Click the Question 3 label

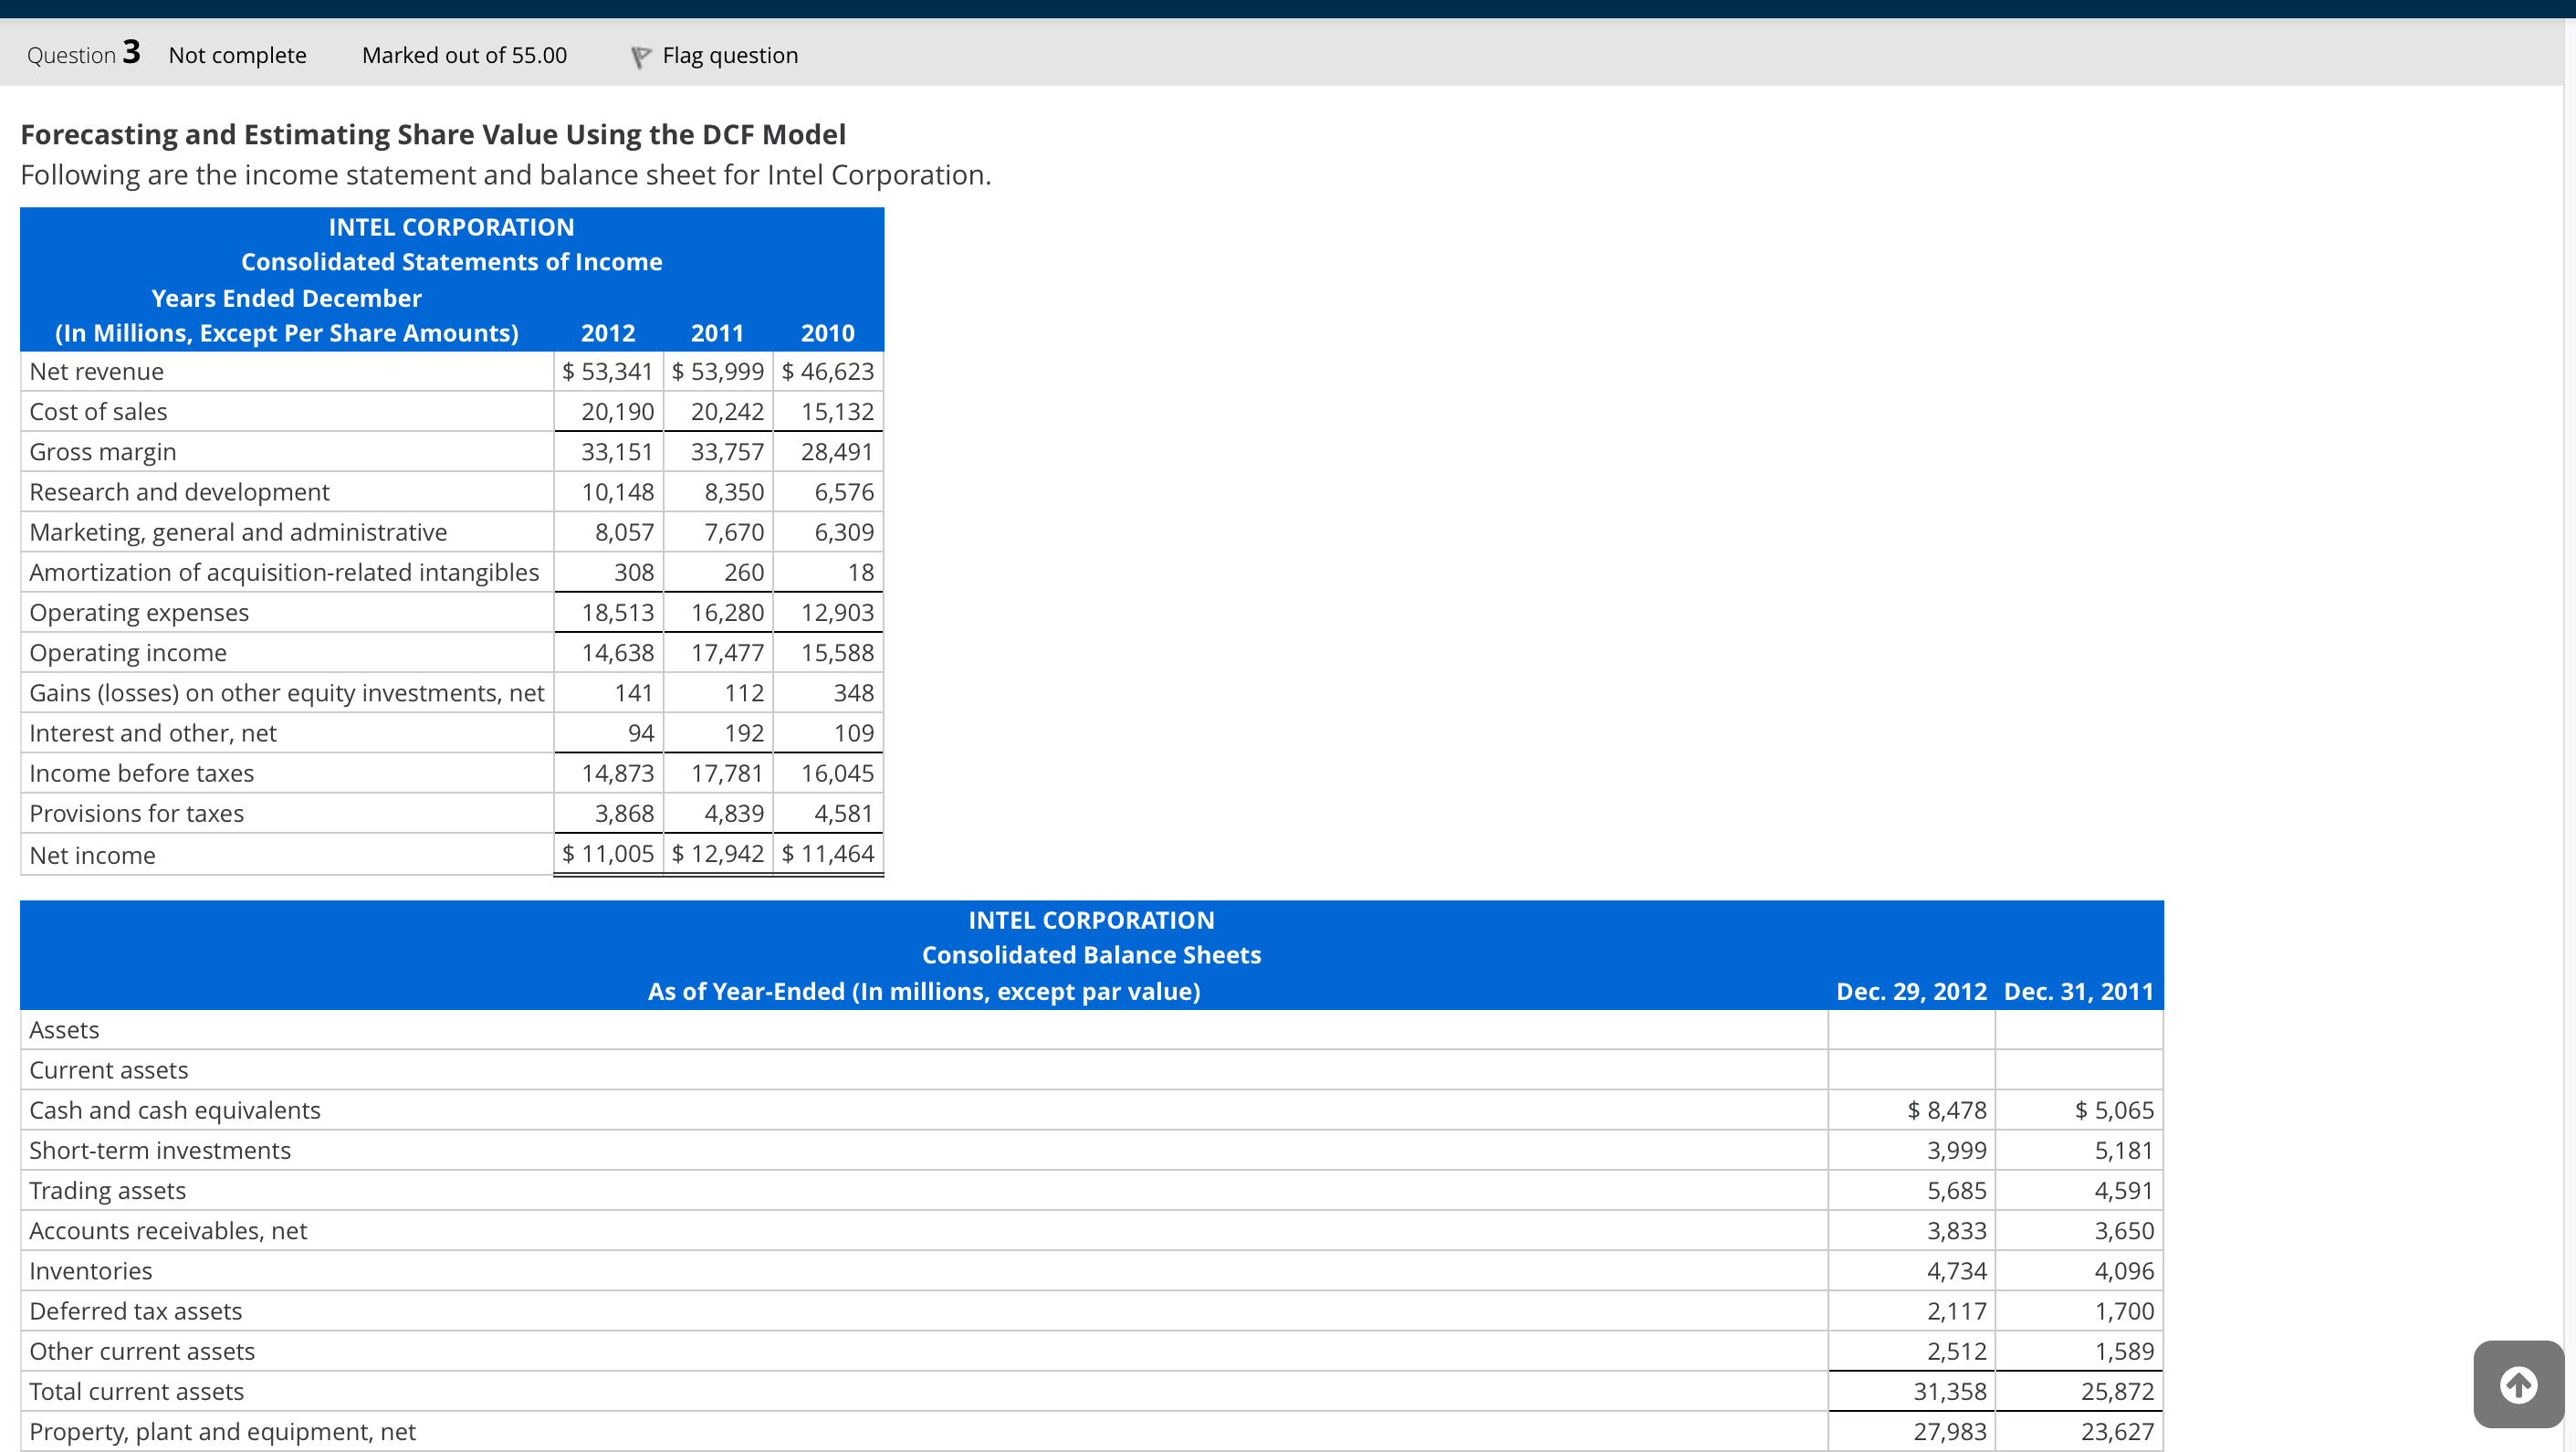click(x=83, y=54)
